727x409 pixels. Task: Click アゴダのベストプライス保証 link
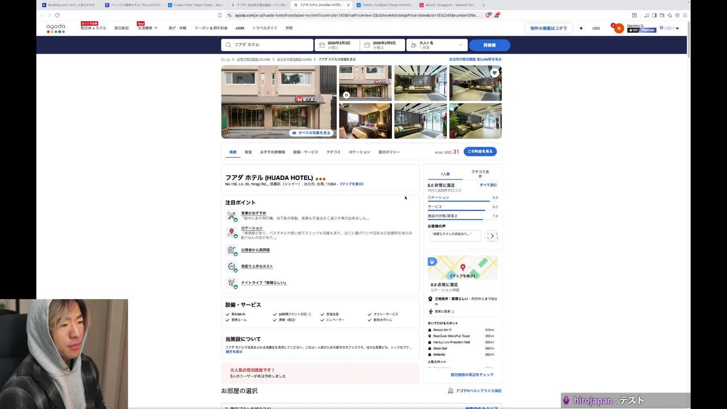(x=479, y=391)
